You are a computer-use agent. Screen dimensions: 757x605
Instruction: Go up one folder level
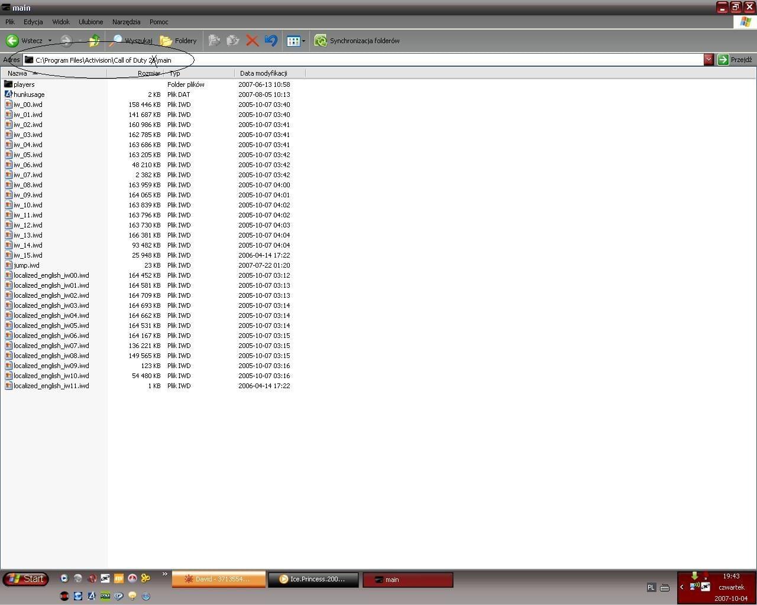[94, 41]
